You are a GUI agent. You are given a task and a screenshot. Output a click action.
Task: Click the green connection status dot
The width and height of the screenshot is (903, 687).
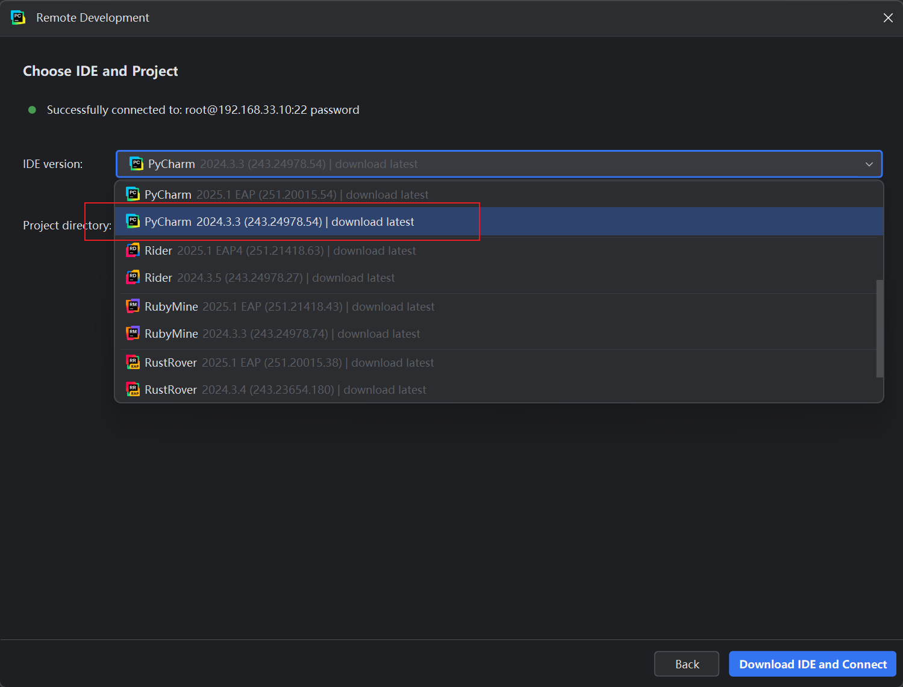(x=33, y=110)
